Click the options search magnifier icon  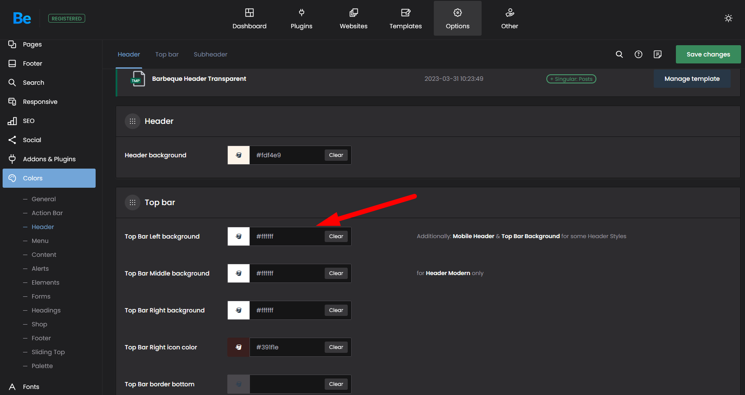click(619, 54)
